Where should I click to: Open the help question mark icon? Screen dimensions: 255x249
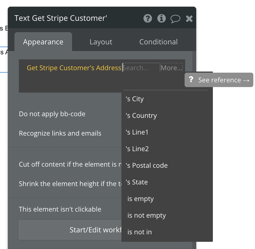click(x=148, y=19)
